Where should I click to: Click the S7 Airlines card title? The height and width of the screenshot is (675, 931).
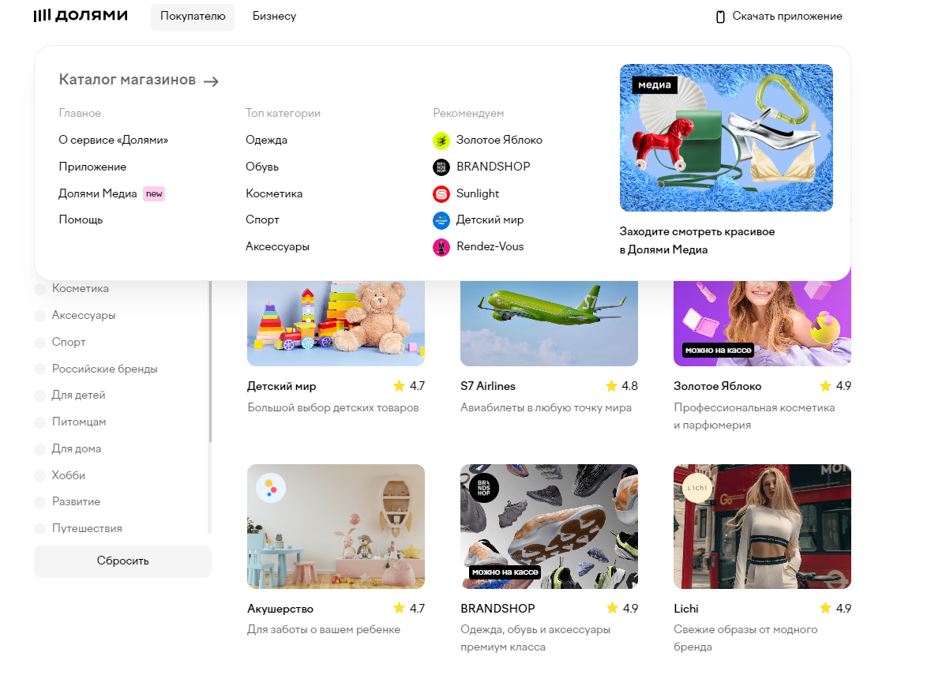pos(488,386)
